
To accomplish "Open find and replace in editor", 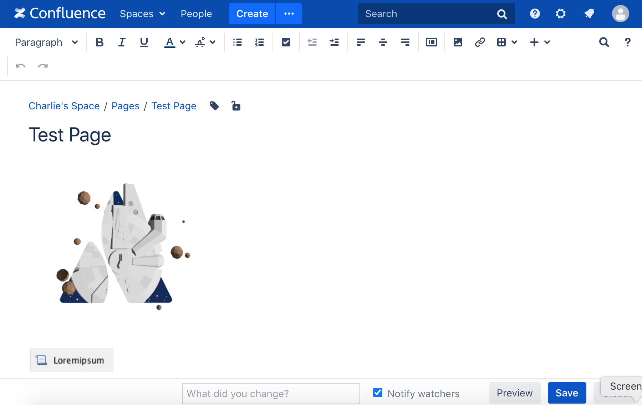I will pos(604,42).
